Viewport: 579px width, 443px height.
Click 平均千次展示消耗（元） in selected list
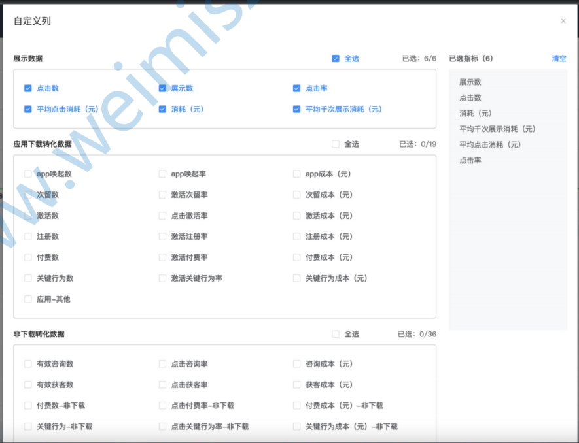[497, 129]
